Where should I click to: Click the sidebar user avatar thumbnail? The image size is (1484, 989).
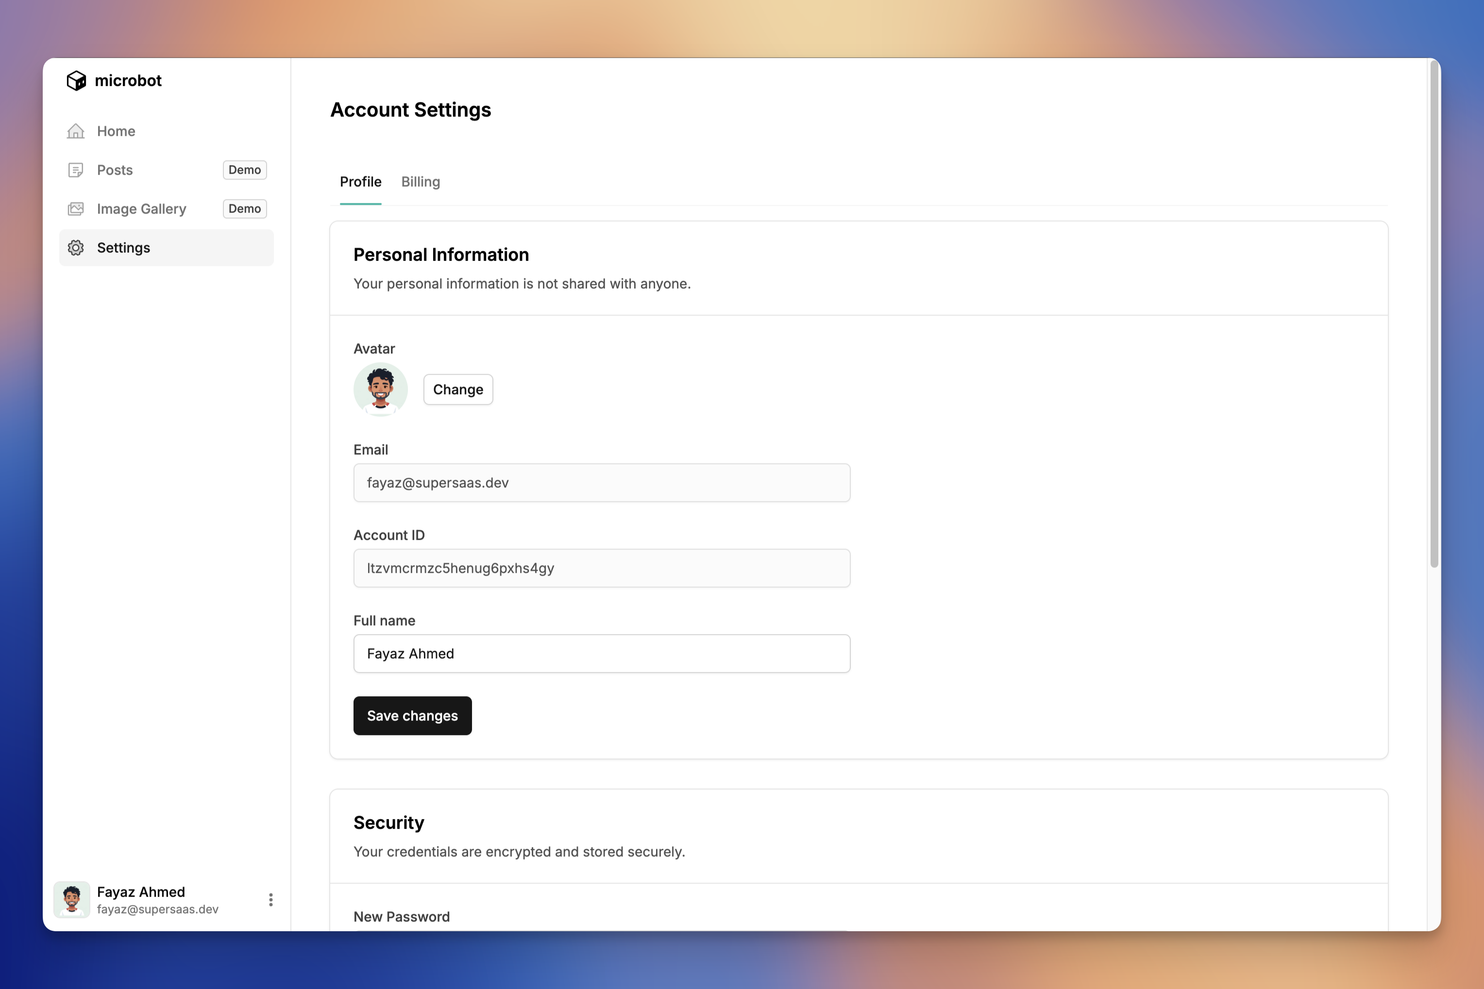[x=72, y=900]
